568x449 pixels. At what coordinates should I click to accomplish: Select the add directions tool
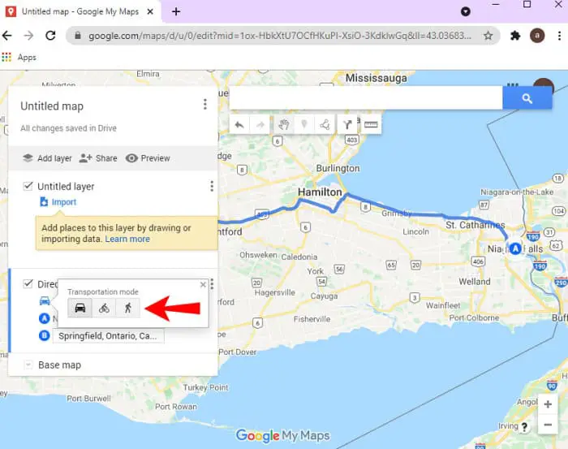click(x=347, y=125)
